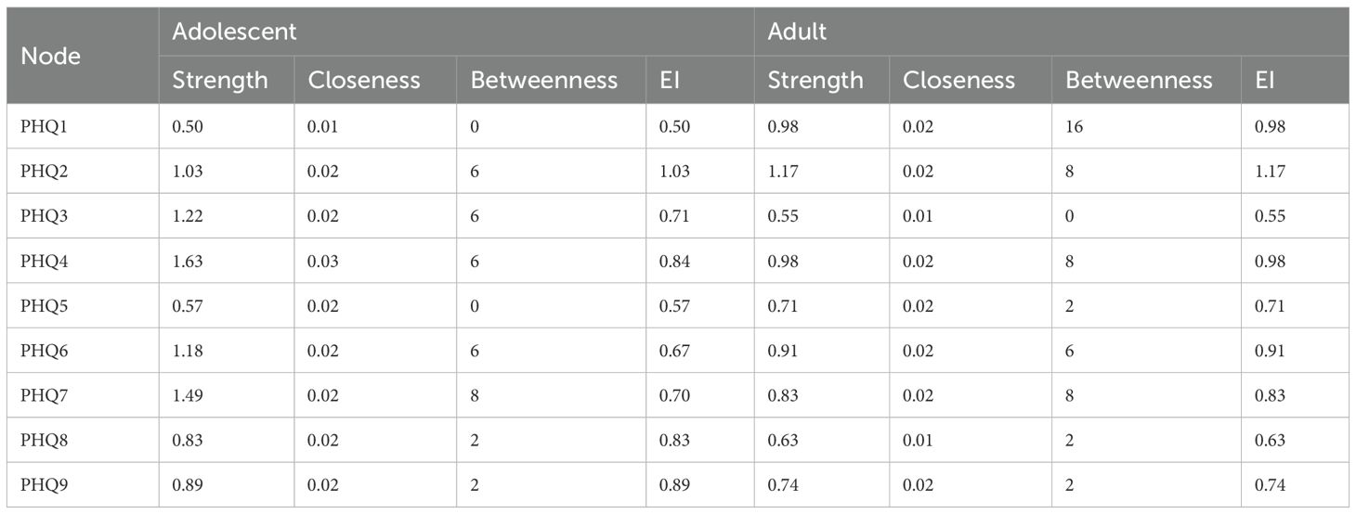Click the Adolescent Betweenness column header
The height and width of the screenshot is (514, 1356).
click(x=544, y=81)
